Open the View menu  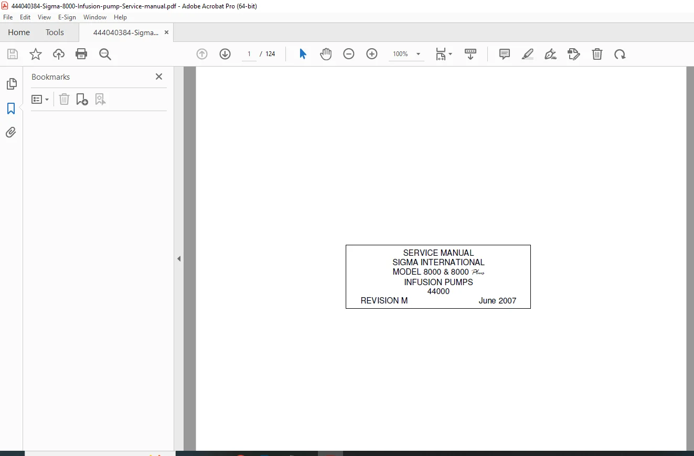pyautogui.click(x=45, y=17)
